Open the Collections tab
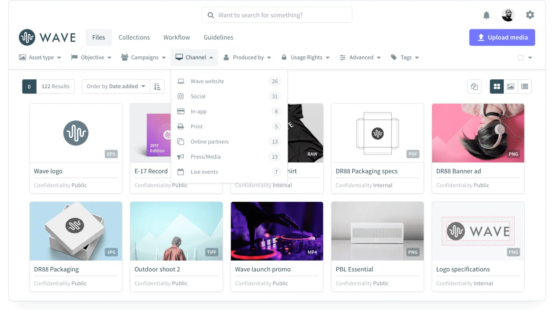This screenshot has width=554, height=312. [134, 37]
